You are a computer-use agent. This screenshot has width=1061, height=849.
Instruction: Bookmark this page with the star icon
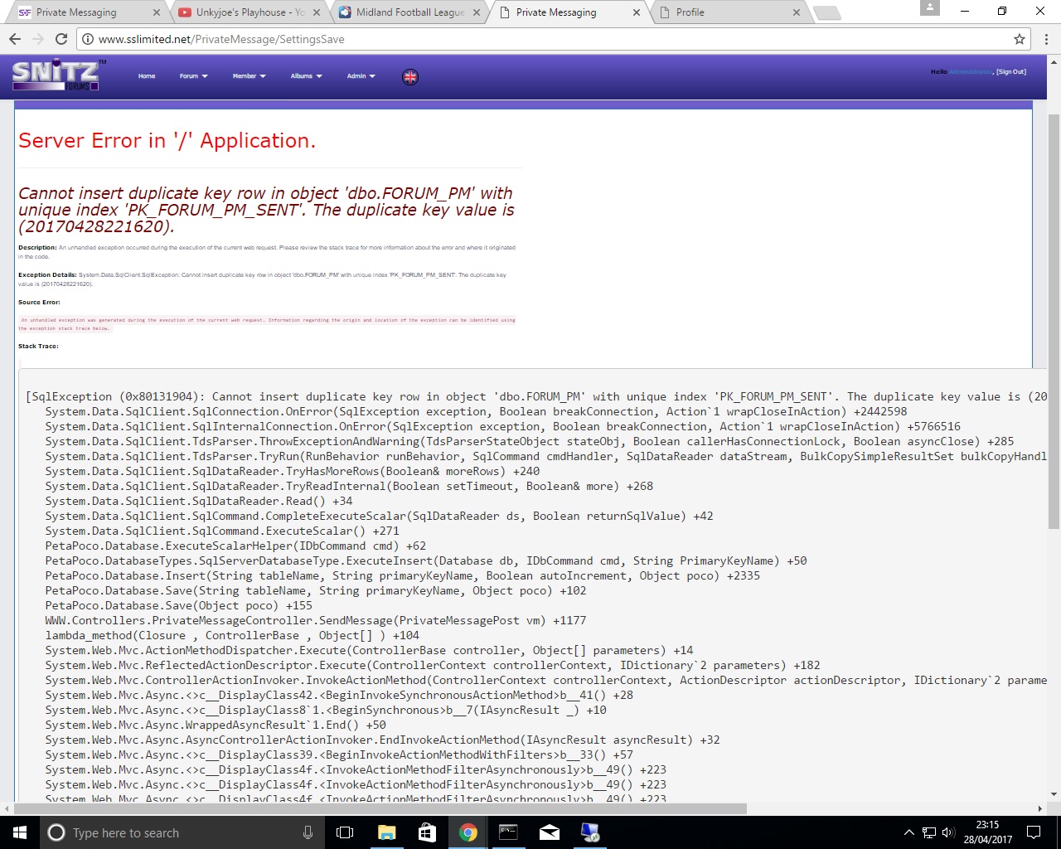pos(1020,39)
